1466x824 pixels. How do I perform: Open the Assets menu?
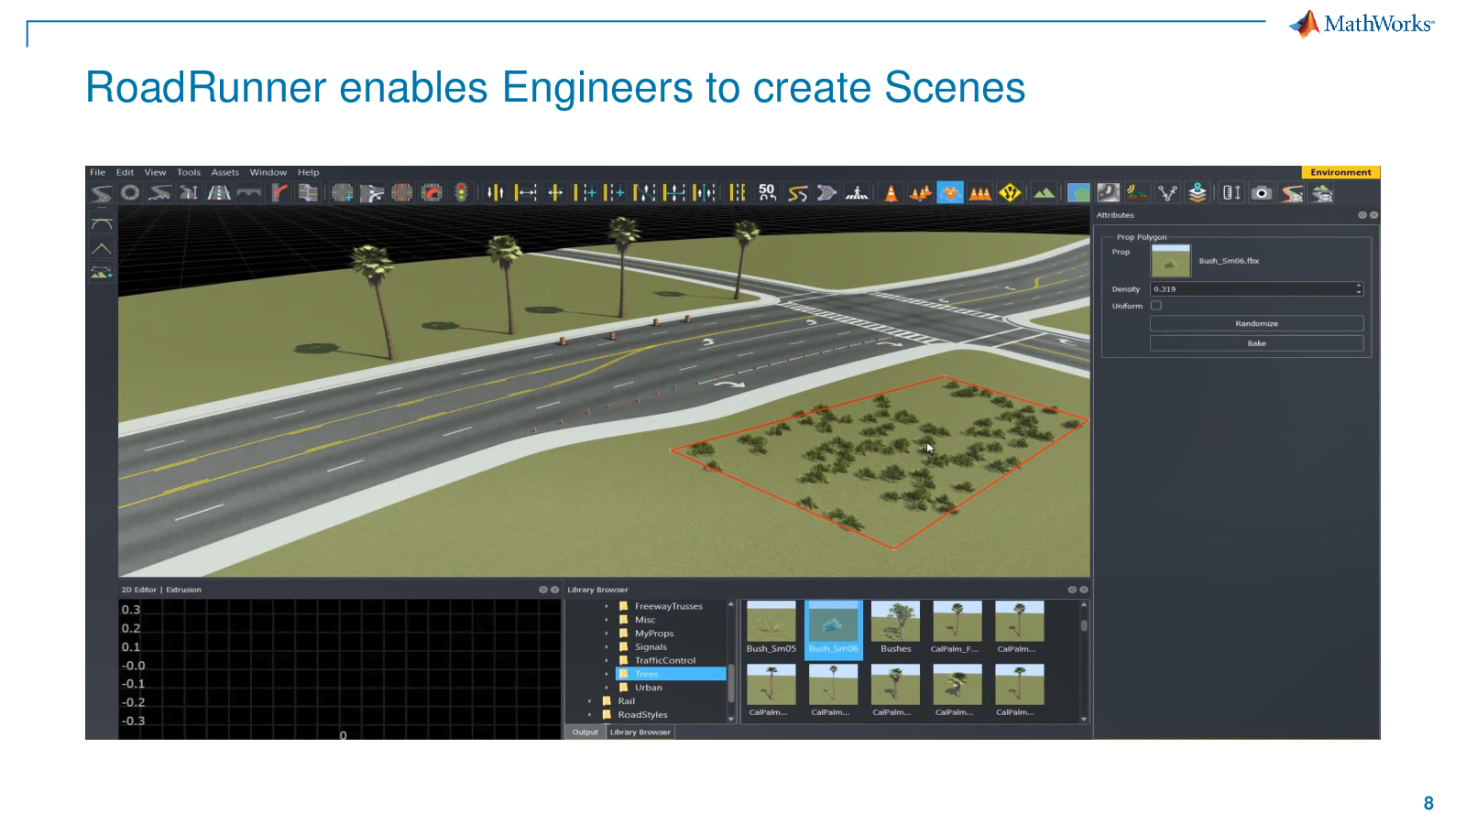coord(224,172)
